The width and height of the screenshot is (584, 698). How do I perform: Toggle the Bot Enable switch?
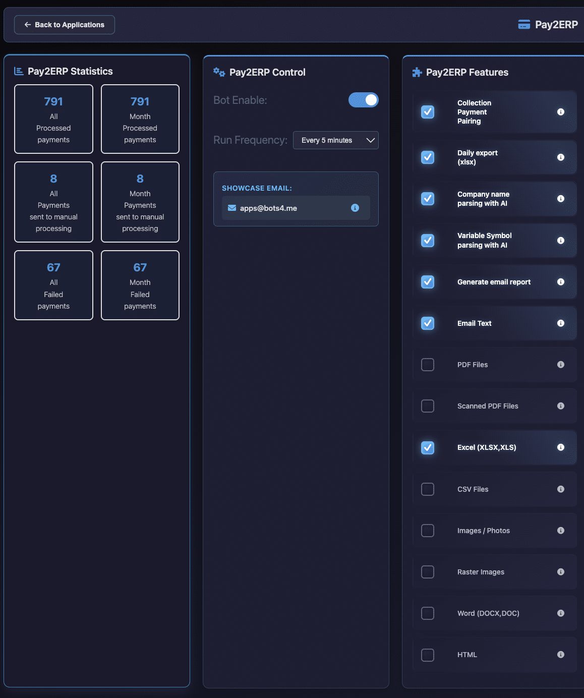coord(364,100)
